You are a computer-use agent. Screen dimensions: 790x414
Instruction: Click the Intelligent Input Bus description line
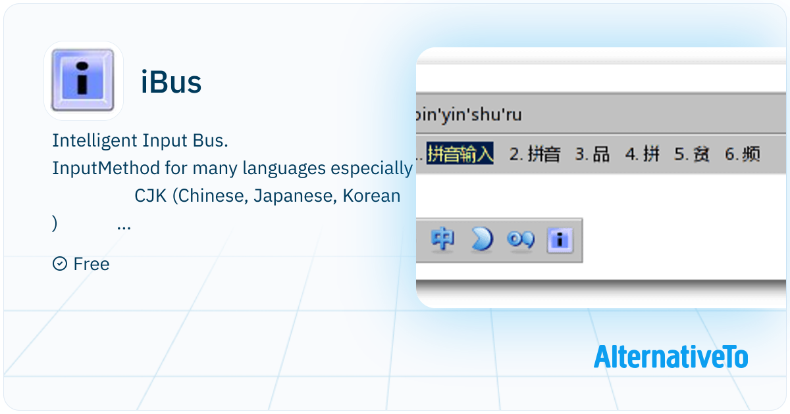tap(140, 141)
